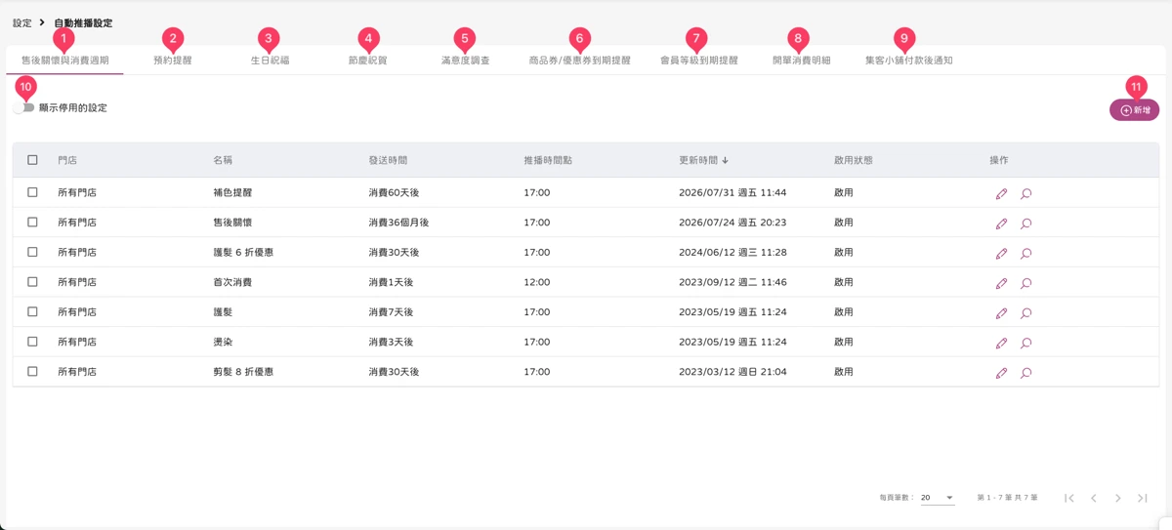Screen dimensions: 1172x530
Task: Switch to the 售後關懷與消費週期 tab
Action: pos(65,61)
